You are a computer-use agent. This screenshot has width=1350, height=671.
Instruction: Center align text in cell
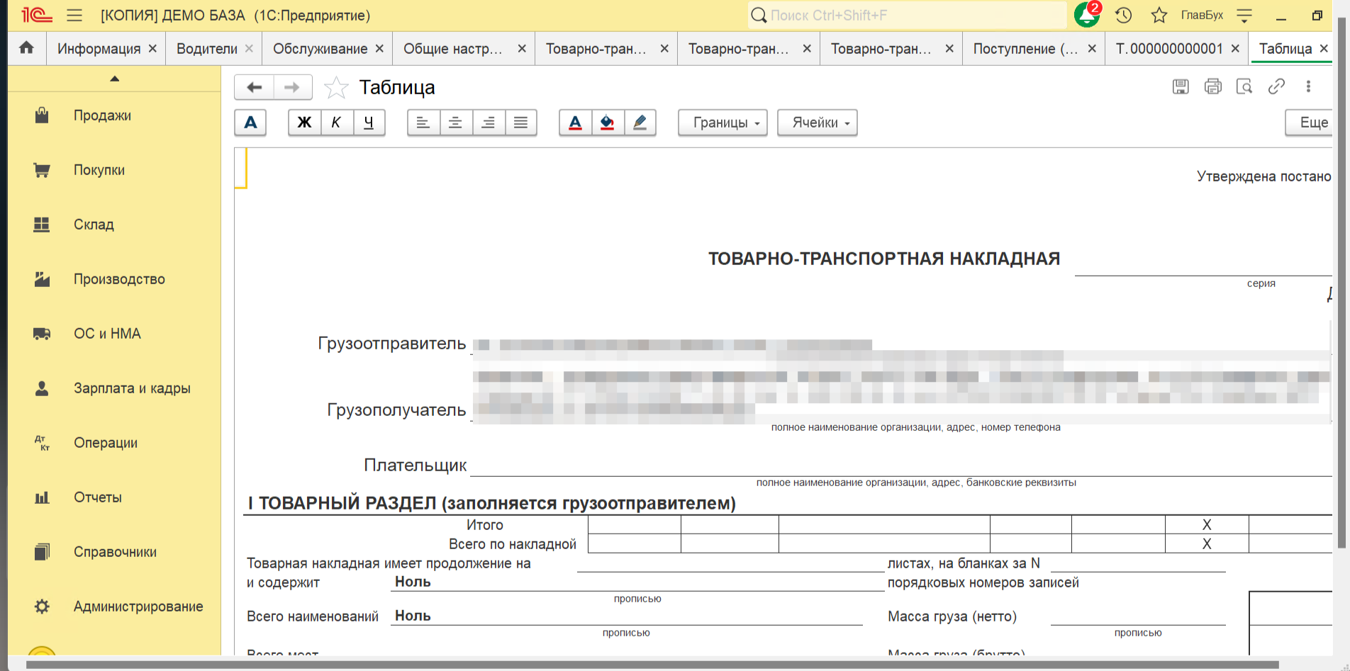(455, 123)
